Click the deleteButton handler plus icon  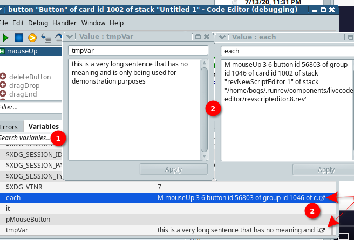tap(3, 76)
